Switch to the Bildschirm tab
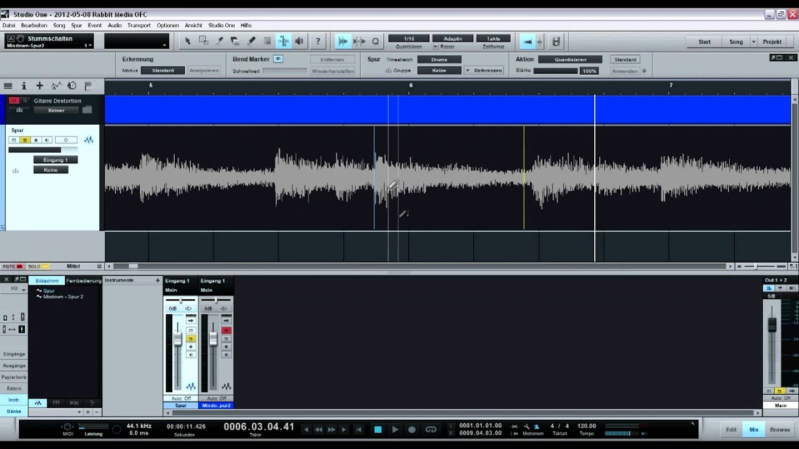 click(x=47, y=281)
